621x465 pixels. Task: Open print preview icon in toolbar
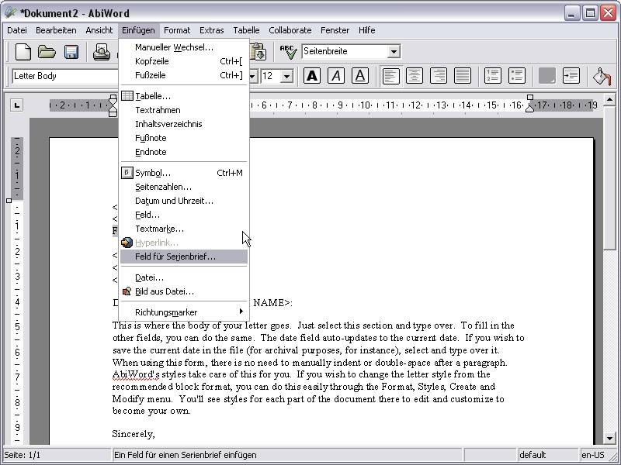(102, 52)
